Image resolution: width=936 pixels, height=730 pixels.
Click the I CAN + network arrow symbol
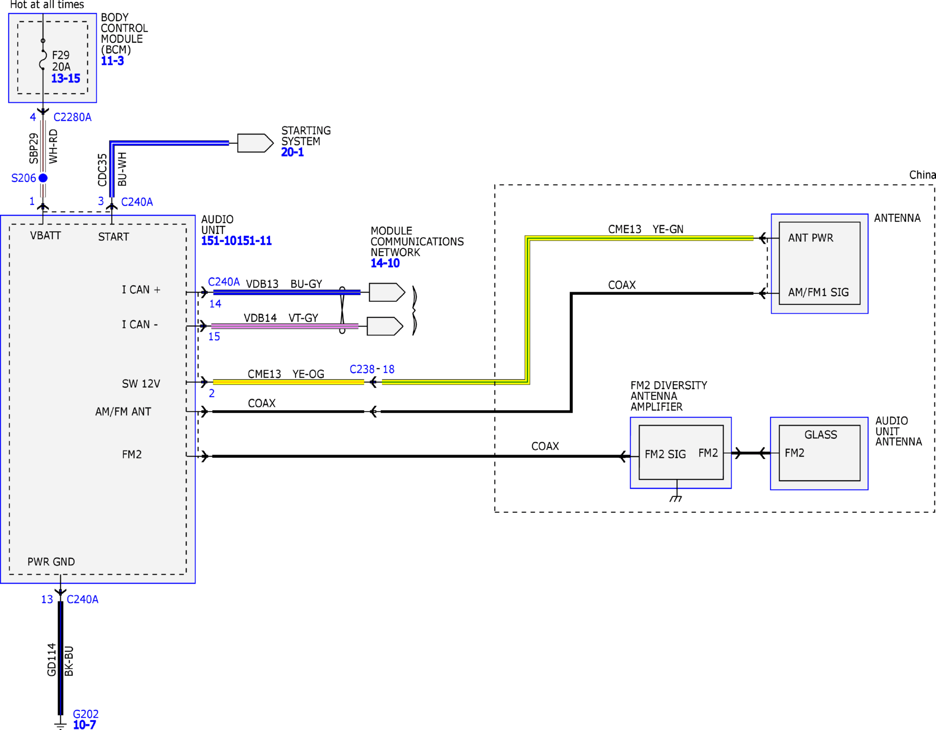[x=386, y=292]
